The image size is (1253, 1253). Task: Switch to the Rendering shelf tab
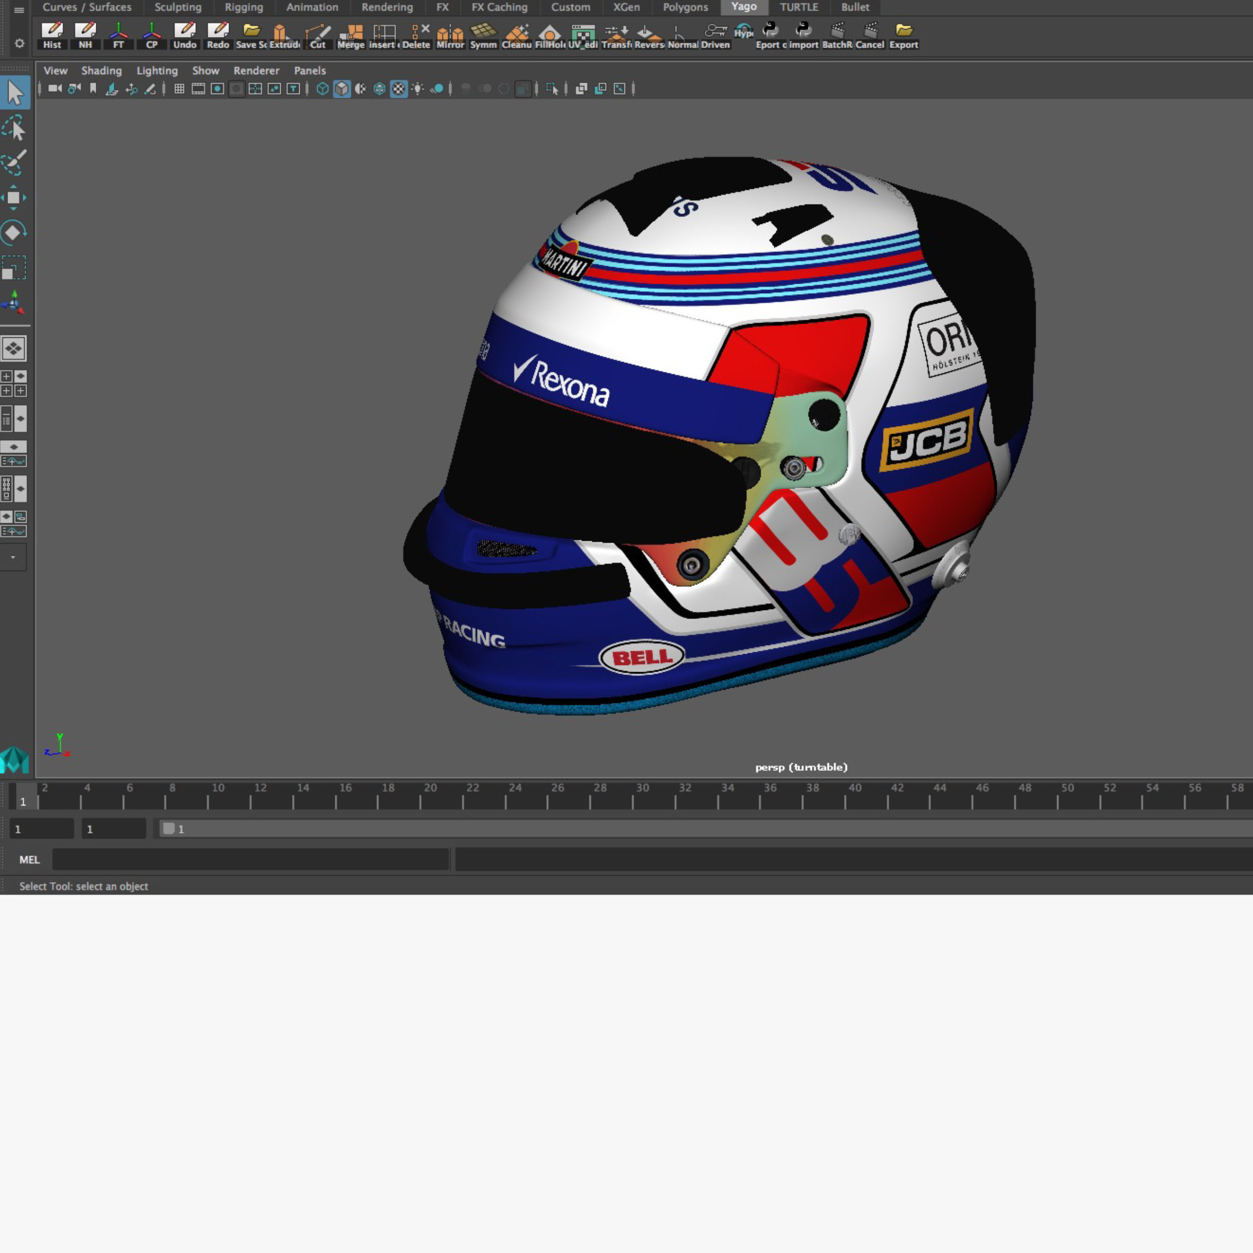click(x=387, y=7)
